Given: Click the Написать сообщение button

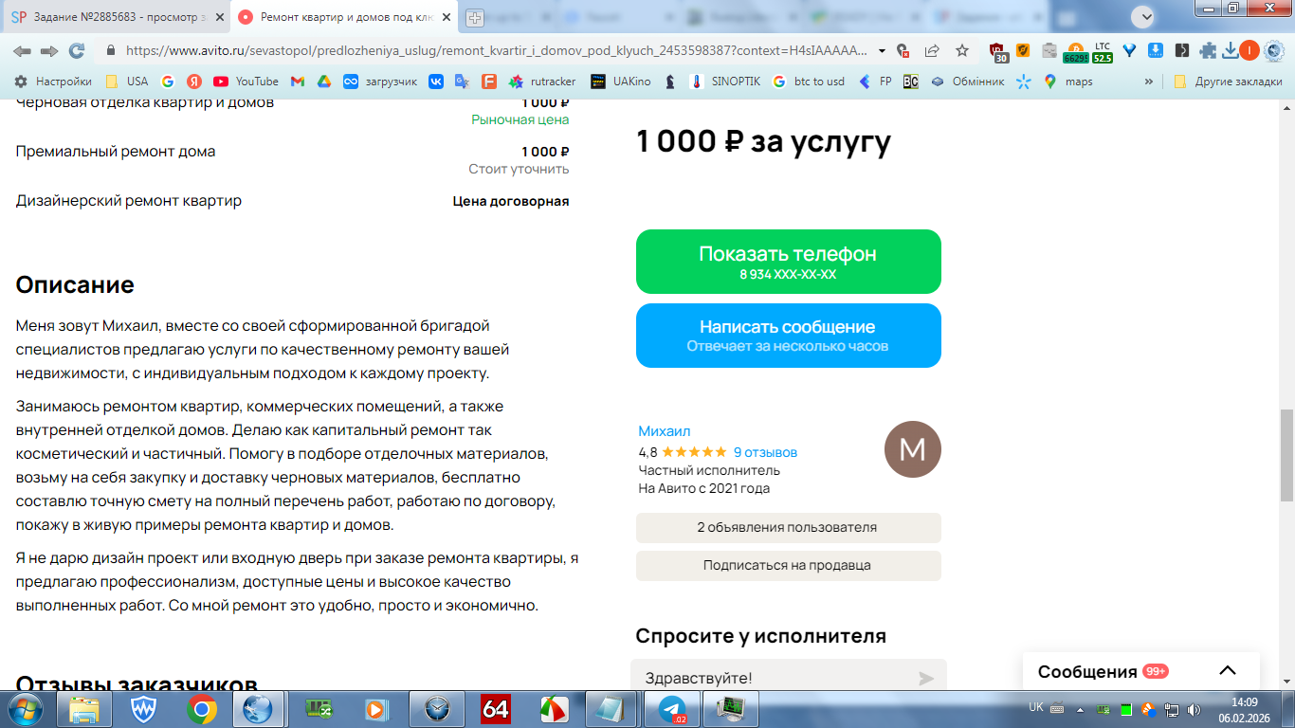Looking at the screenshot, I should [789, 336].
